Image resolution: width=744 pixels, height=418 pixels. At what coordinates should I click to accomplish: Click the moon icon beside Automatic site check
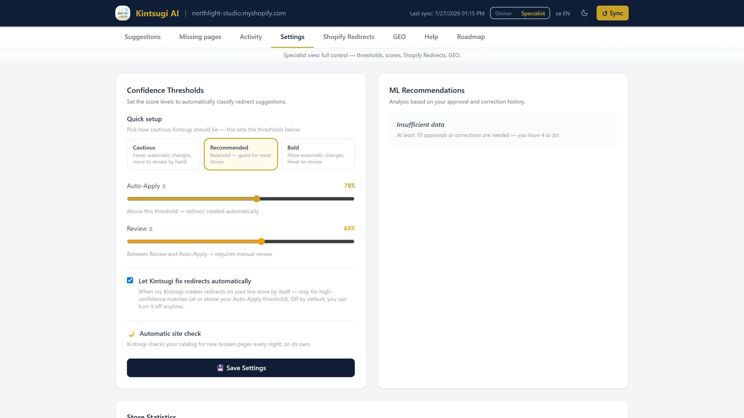click(132, 334)
